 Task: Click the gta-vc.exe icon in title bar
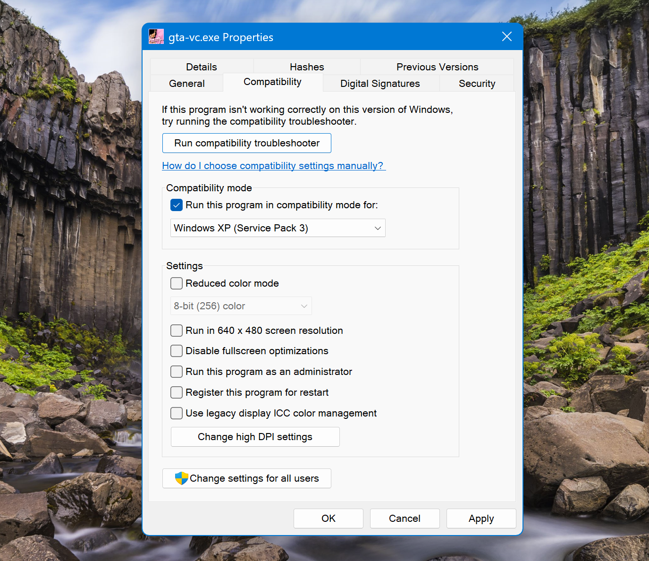156,37
